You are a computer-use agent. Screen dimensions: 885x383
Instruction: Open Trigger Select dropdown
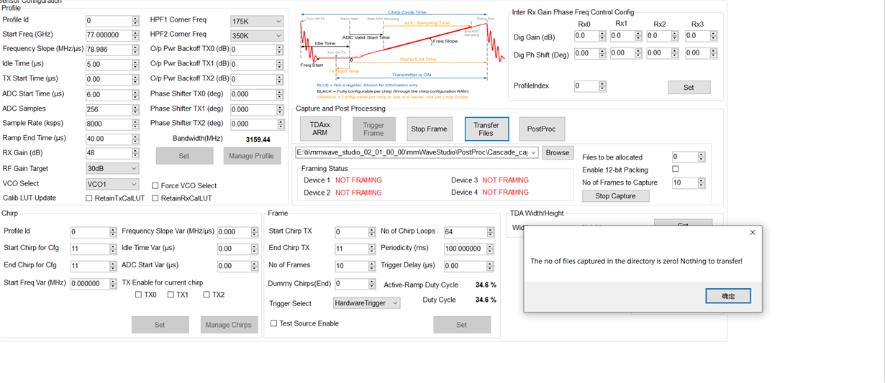(x=366, y=303)
